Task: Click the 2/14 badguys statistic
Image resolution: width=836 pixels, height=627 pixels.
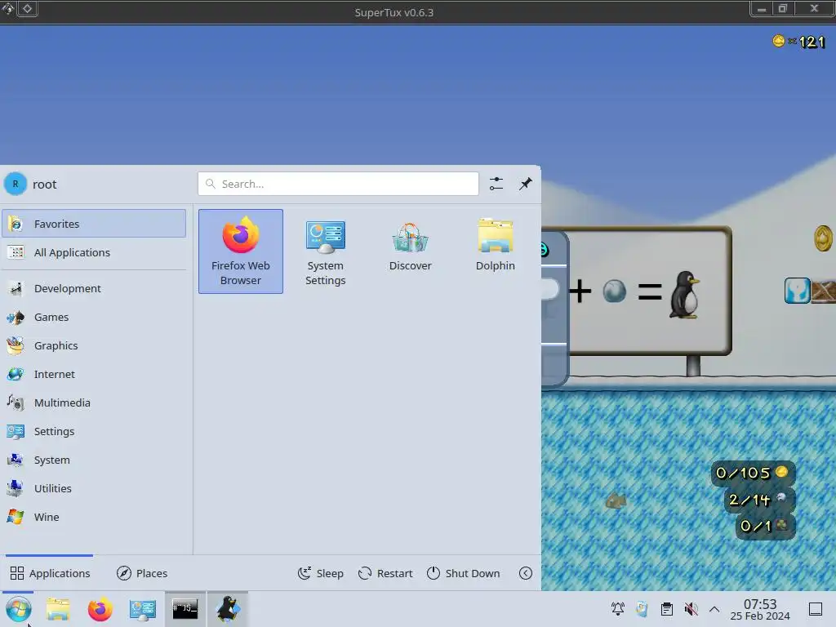Action: (758, 500)
